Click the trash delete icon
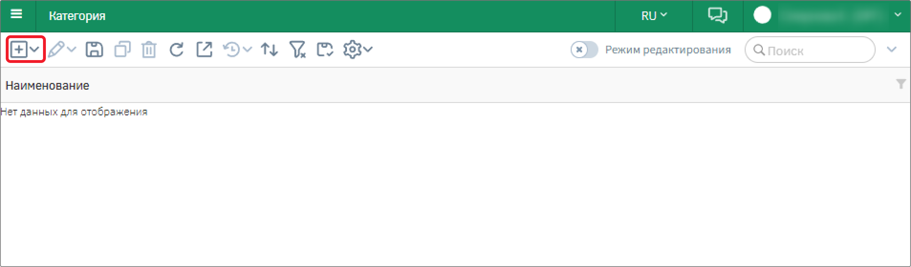The width and height of the screenshot is (911, 267). [x=149, y=49]
